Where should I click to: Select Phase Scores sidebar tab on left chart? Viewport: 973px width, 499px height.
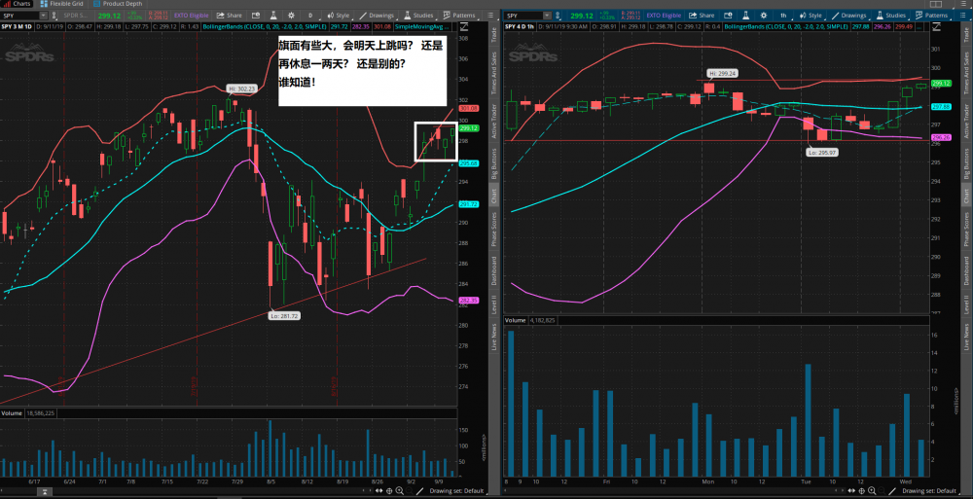point(494,230)
